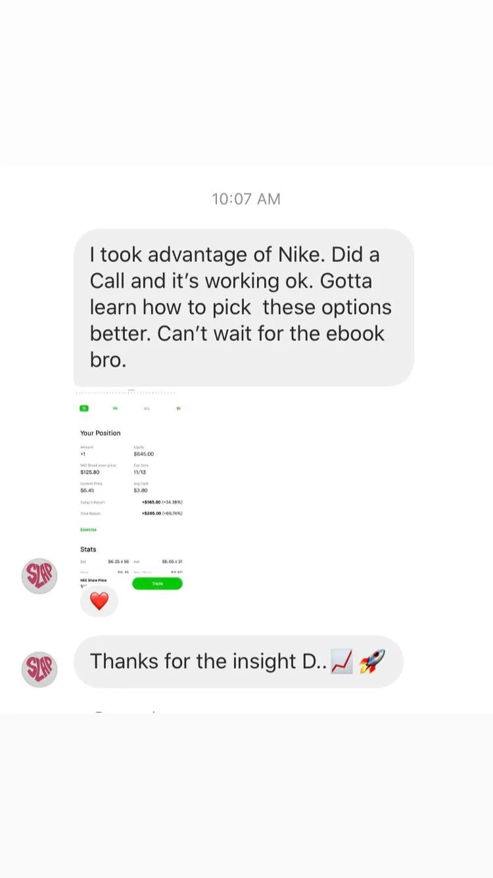Tap the 10:07 AM timestamp
Screen dimensions: 493x878
[x=246, y=199]
